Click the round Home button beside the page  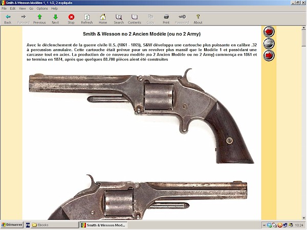pyautogui.click(x=269, y=43)
